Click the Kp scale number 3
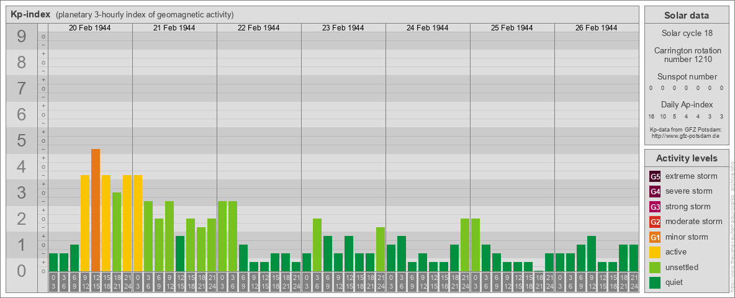Viewport: 735px width, 298px height. [x=21, y=193]
